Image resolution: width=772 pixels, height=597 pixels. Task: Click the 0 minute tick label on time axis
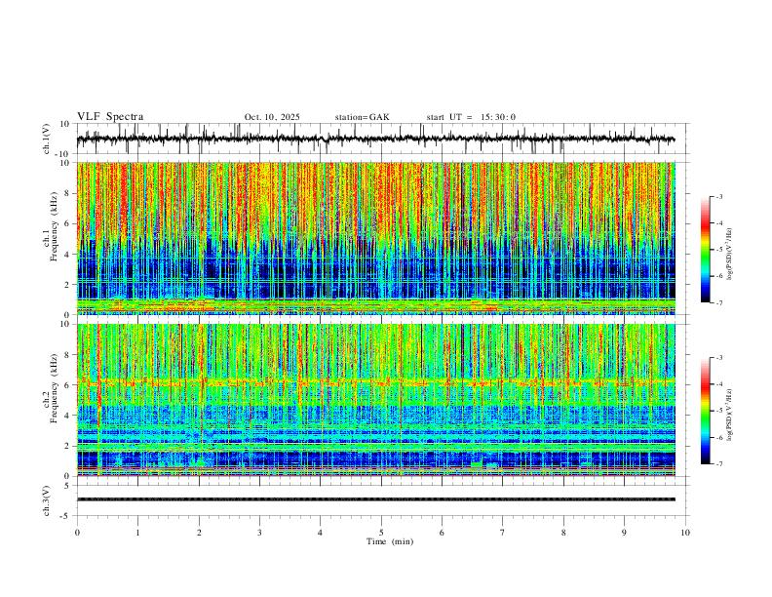pos(77,533)
